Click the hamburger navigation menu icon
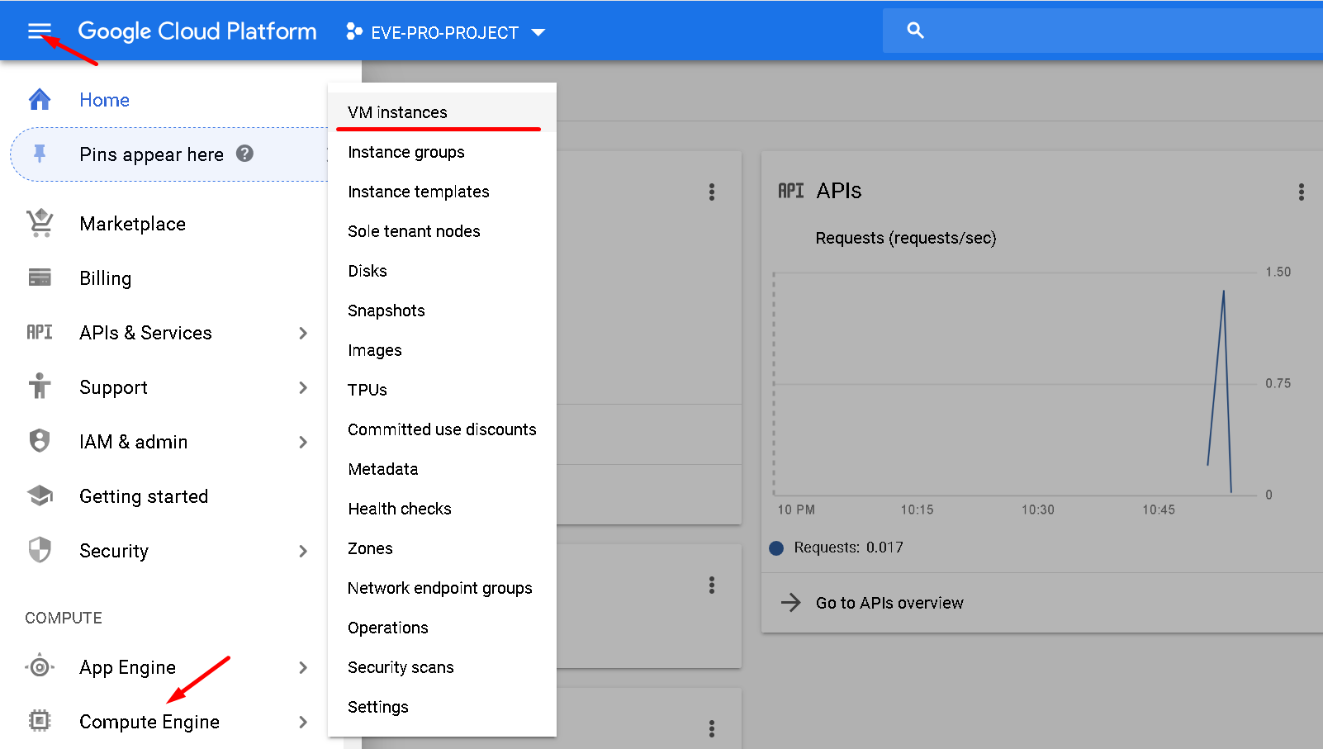The image size is (1323, 749). click(39, 31)
